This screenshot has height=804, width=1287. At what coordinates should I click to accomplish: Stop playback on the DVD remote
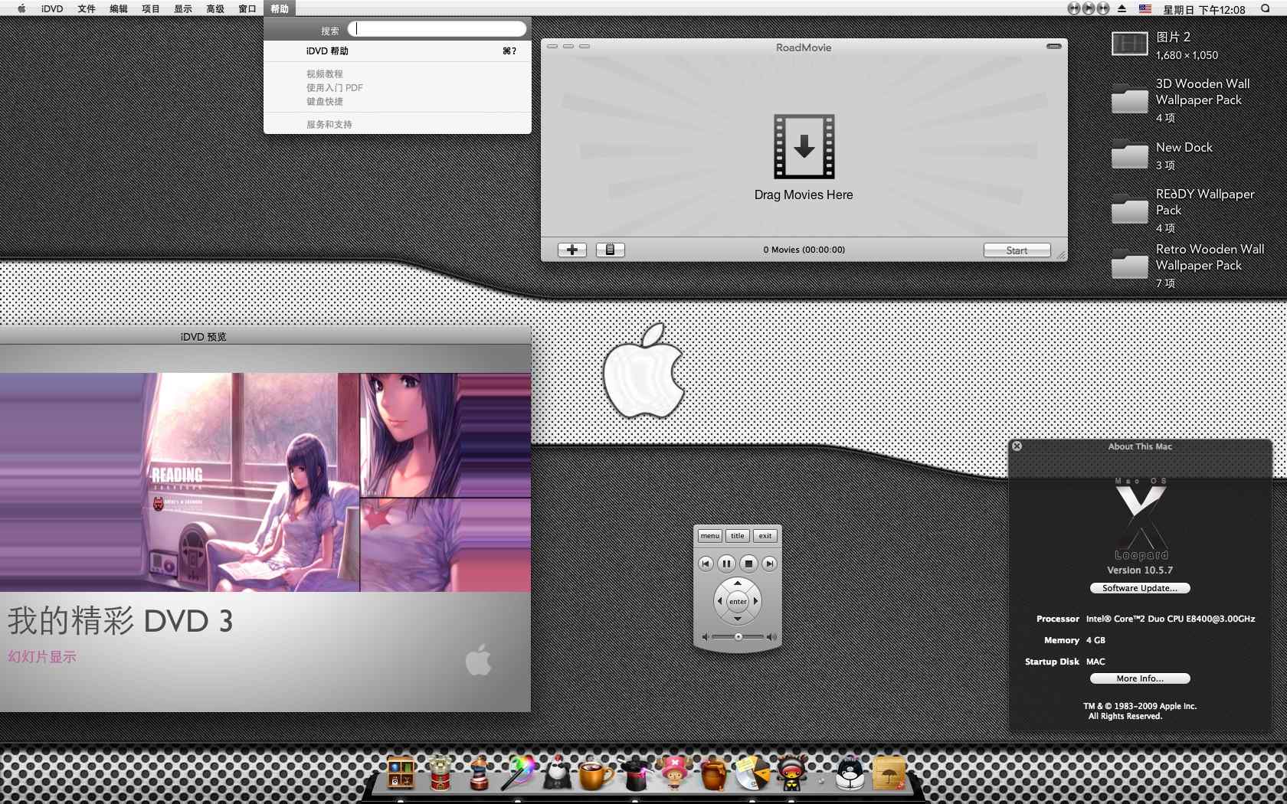click(x=748, y=564)
